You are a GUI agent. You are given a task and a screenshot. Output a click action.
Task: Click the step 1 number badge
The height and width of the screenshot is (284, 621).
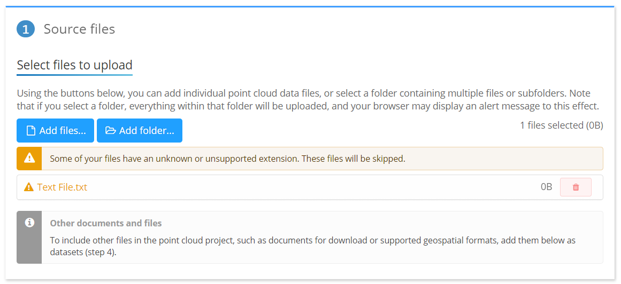26,29
